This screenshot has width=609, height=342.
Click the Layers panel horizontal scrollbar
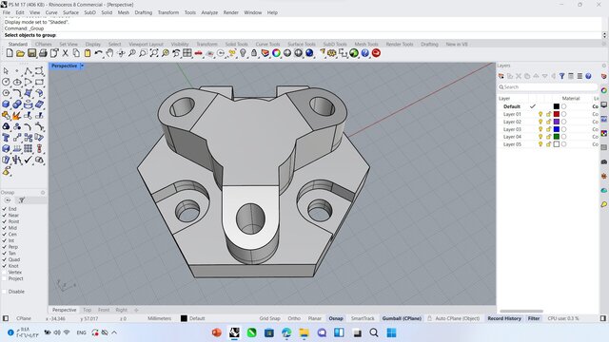[x=521, y=311]
